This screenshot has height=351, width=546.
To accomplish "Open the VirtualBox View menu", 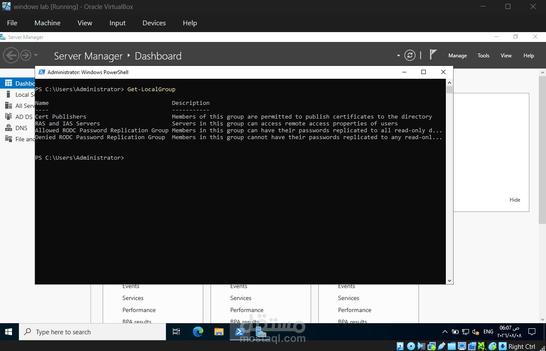I will [85, 23].
